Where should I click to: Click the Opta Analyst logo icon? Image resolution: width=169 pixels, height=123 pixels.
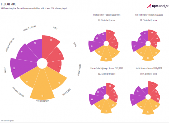point(149,6)
